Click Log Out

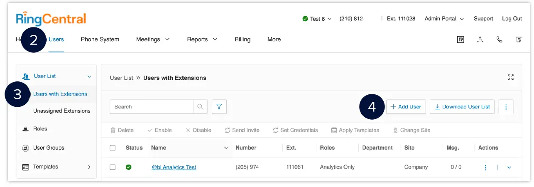[512, 19]
